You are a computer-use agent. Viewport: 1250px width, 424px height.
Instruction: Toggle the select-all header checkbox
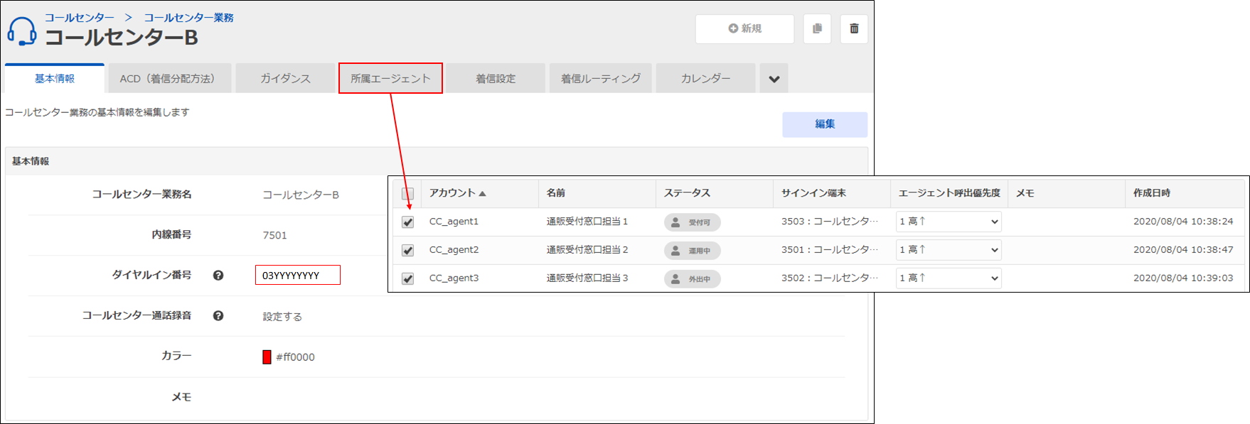407,193
